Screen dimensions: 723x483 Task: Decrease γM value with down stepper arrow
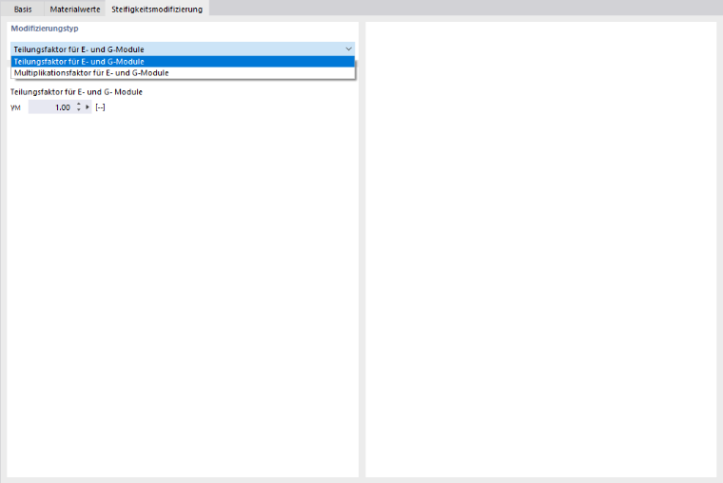pos(79,110)
